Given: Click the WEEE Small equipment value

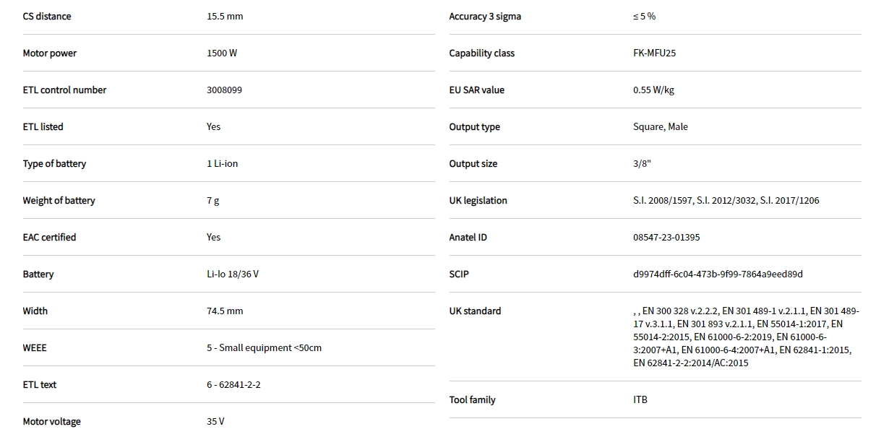Looking at the screenshot, I should [x=264, y=348].
